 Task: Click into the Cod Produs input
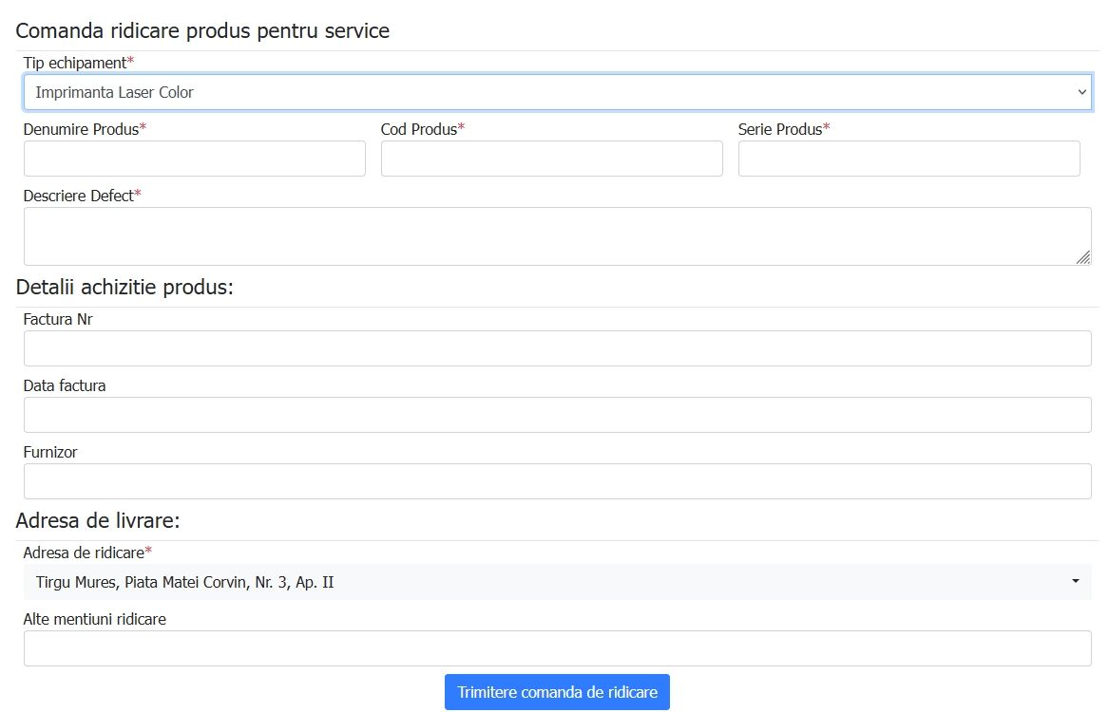click(551, 159)
